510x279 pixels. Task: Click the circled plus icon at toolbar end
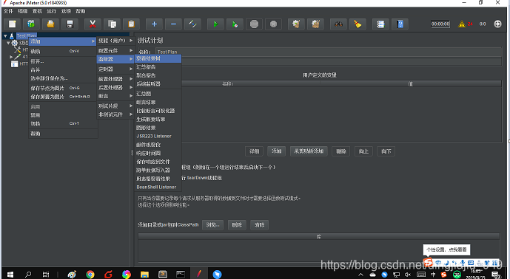pos(497,24)
